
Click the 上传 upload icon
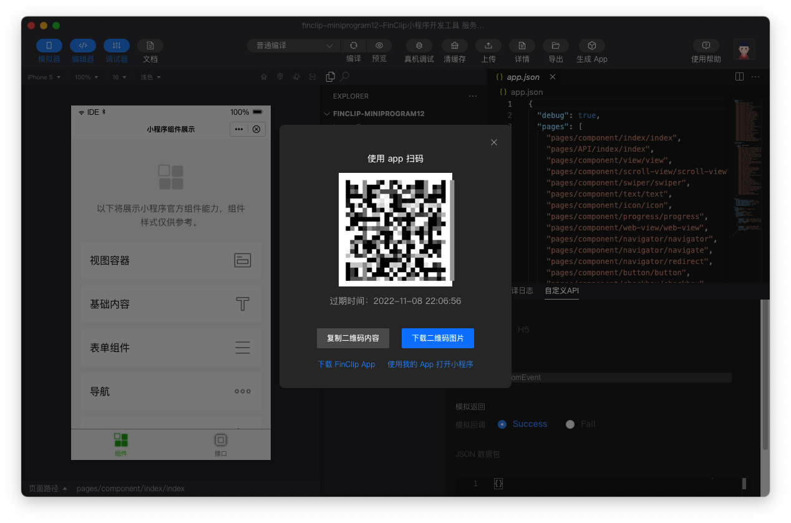(x=488, y=46)
